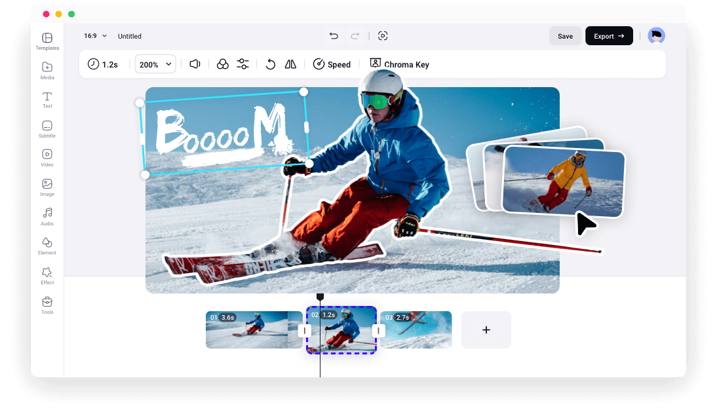The width and height of the screenshot is (717, 416).
Task: Click the playhead marker on timeline
Action: pyautogui.click(x=320, y=297)
